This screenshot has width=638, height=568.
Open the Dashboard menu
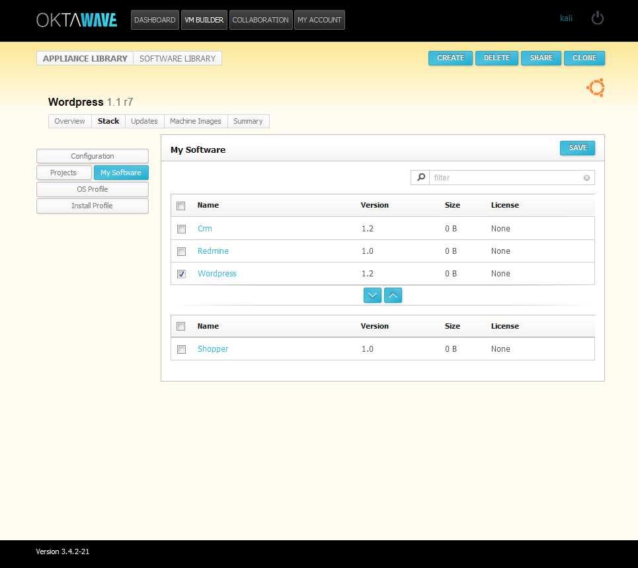pyautogui.click(x=155, y=20)
